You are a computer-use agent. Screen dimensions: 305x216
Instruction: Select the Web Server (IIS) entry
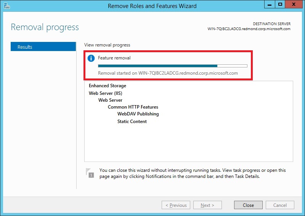[106, 93]
